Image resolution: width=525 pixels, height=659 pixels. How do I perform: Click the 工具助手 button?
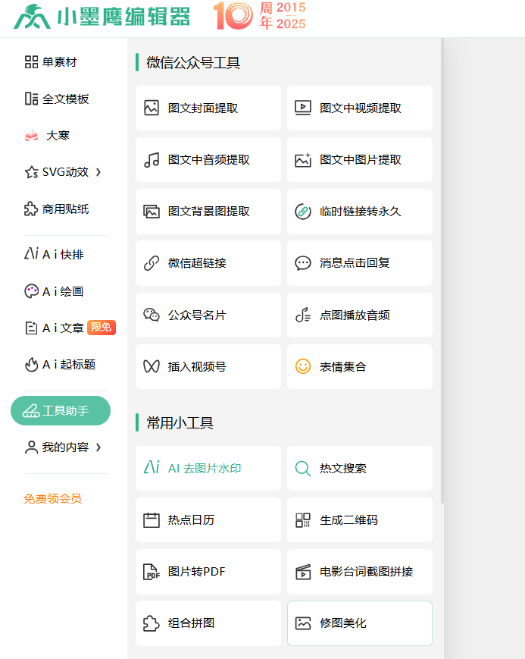(60, 410)
